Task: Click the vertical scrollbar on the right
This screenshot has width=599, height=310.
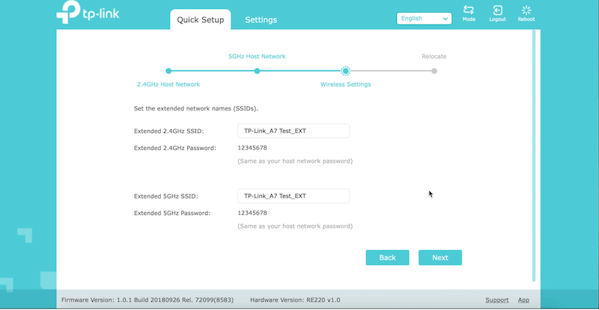Action: [534, 149]
